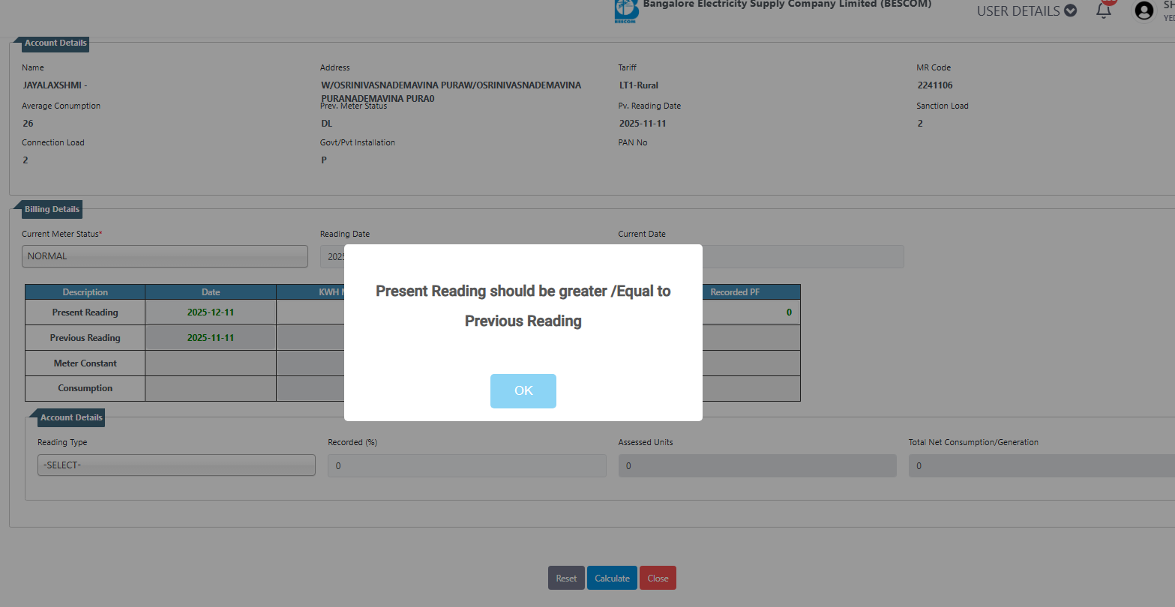1175x607 pixels.
Task: Click the Sanction Load label
Action: tap(943, 106)
